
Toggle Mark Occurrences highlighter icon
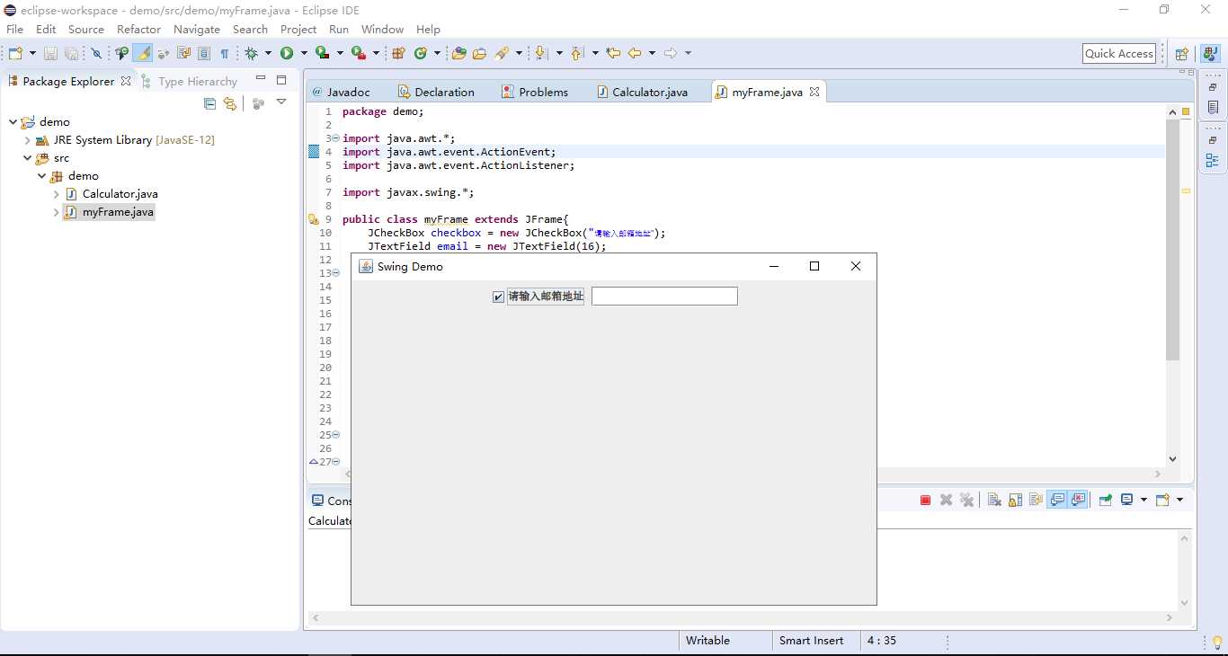pyautogui.click(x=143, y=53)
